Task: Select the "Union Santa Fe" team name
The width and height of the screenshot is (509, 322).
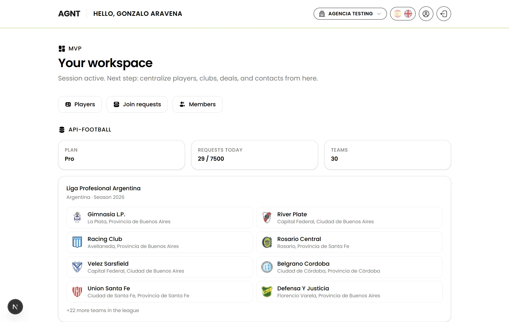Action: [x=109, y=288]
